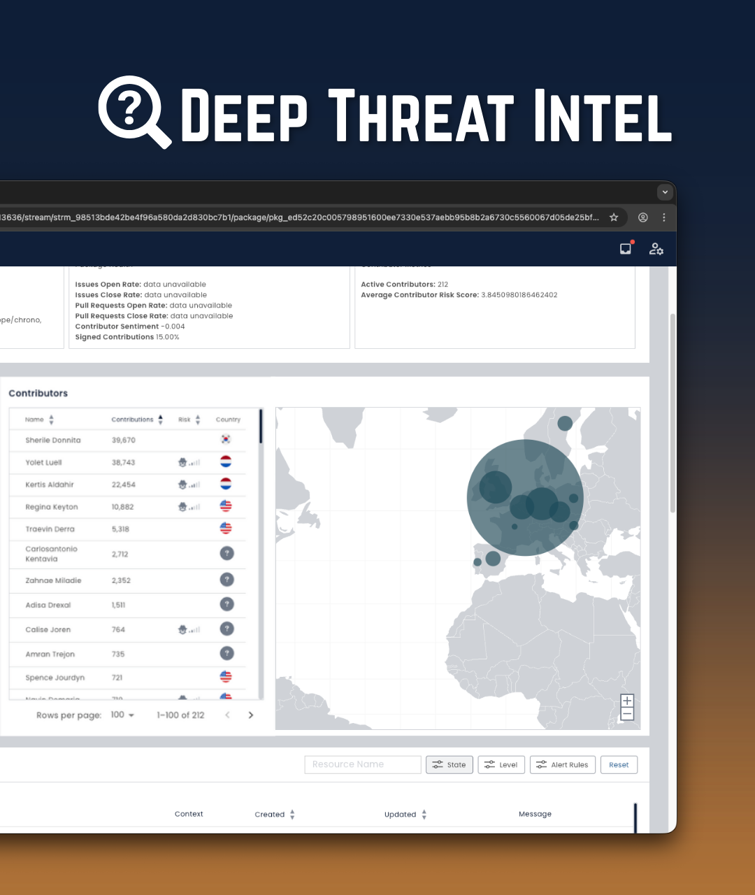Select contributor Sherile Donnita

click(53, 441)
